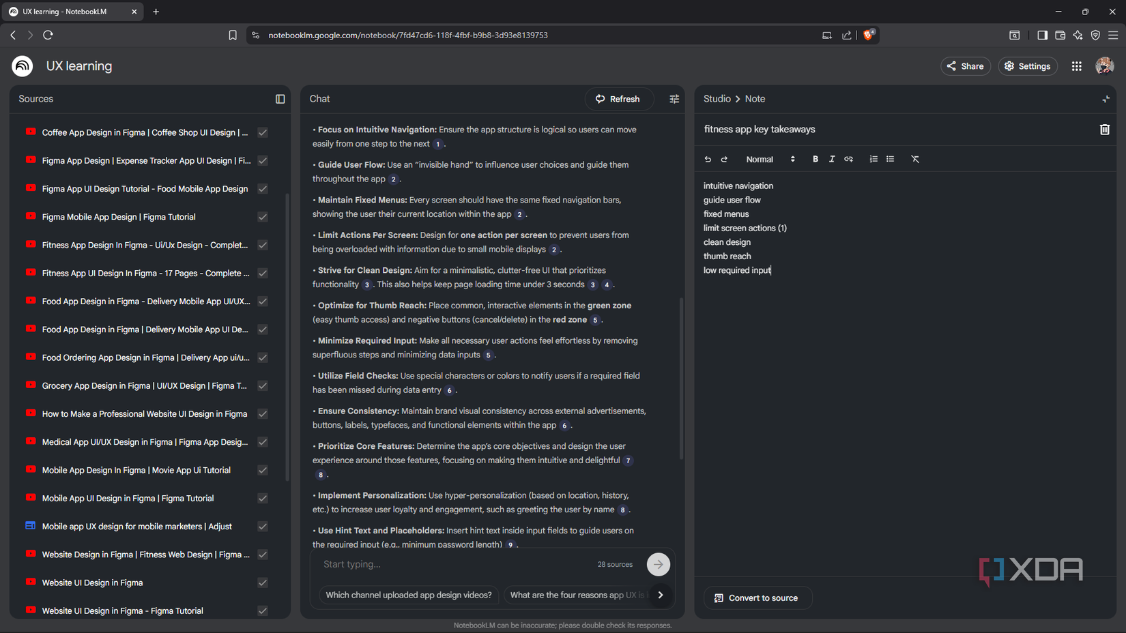The width and height of the screenshot is (1126, 633).
Task: Click 28 sources counter in chat
Action: 615,564
